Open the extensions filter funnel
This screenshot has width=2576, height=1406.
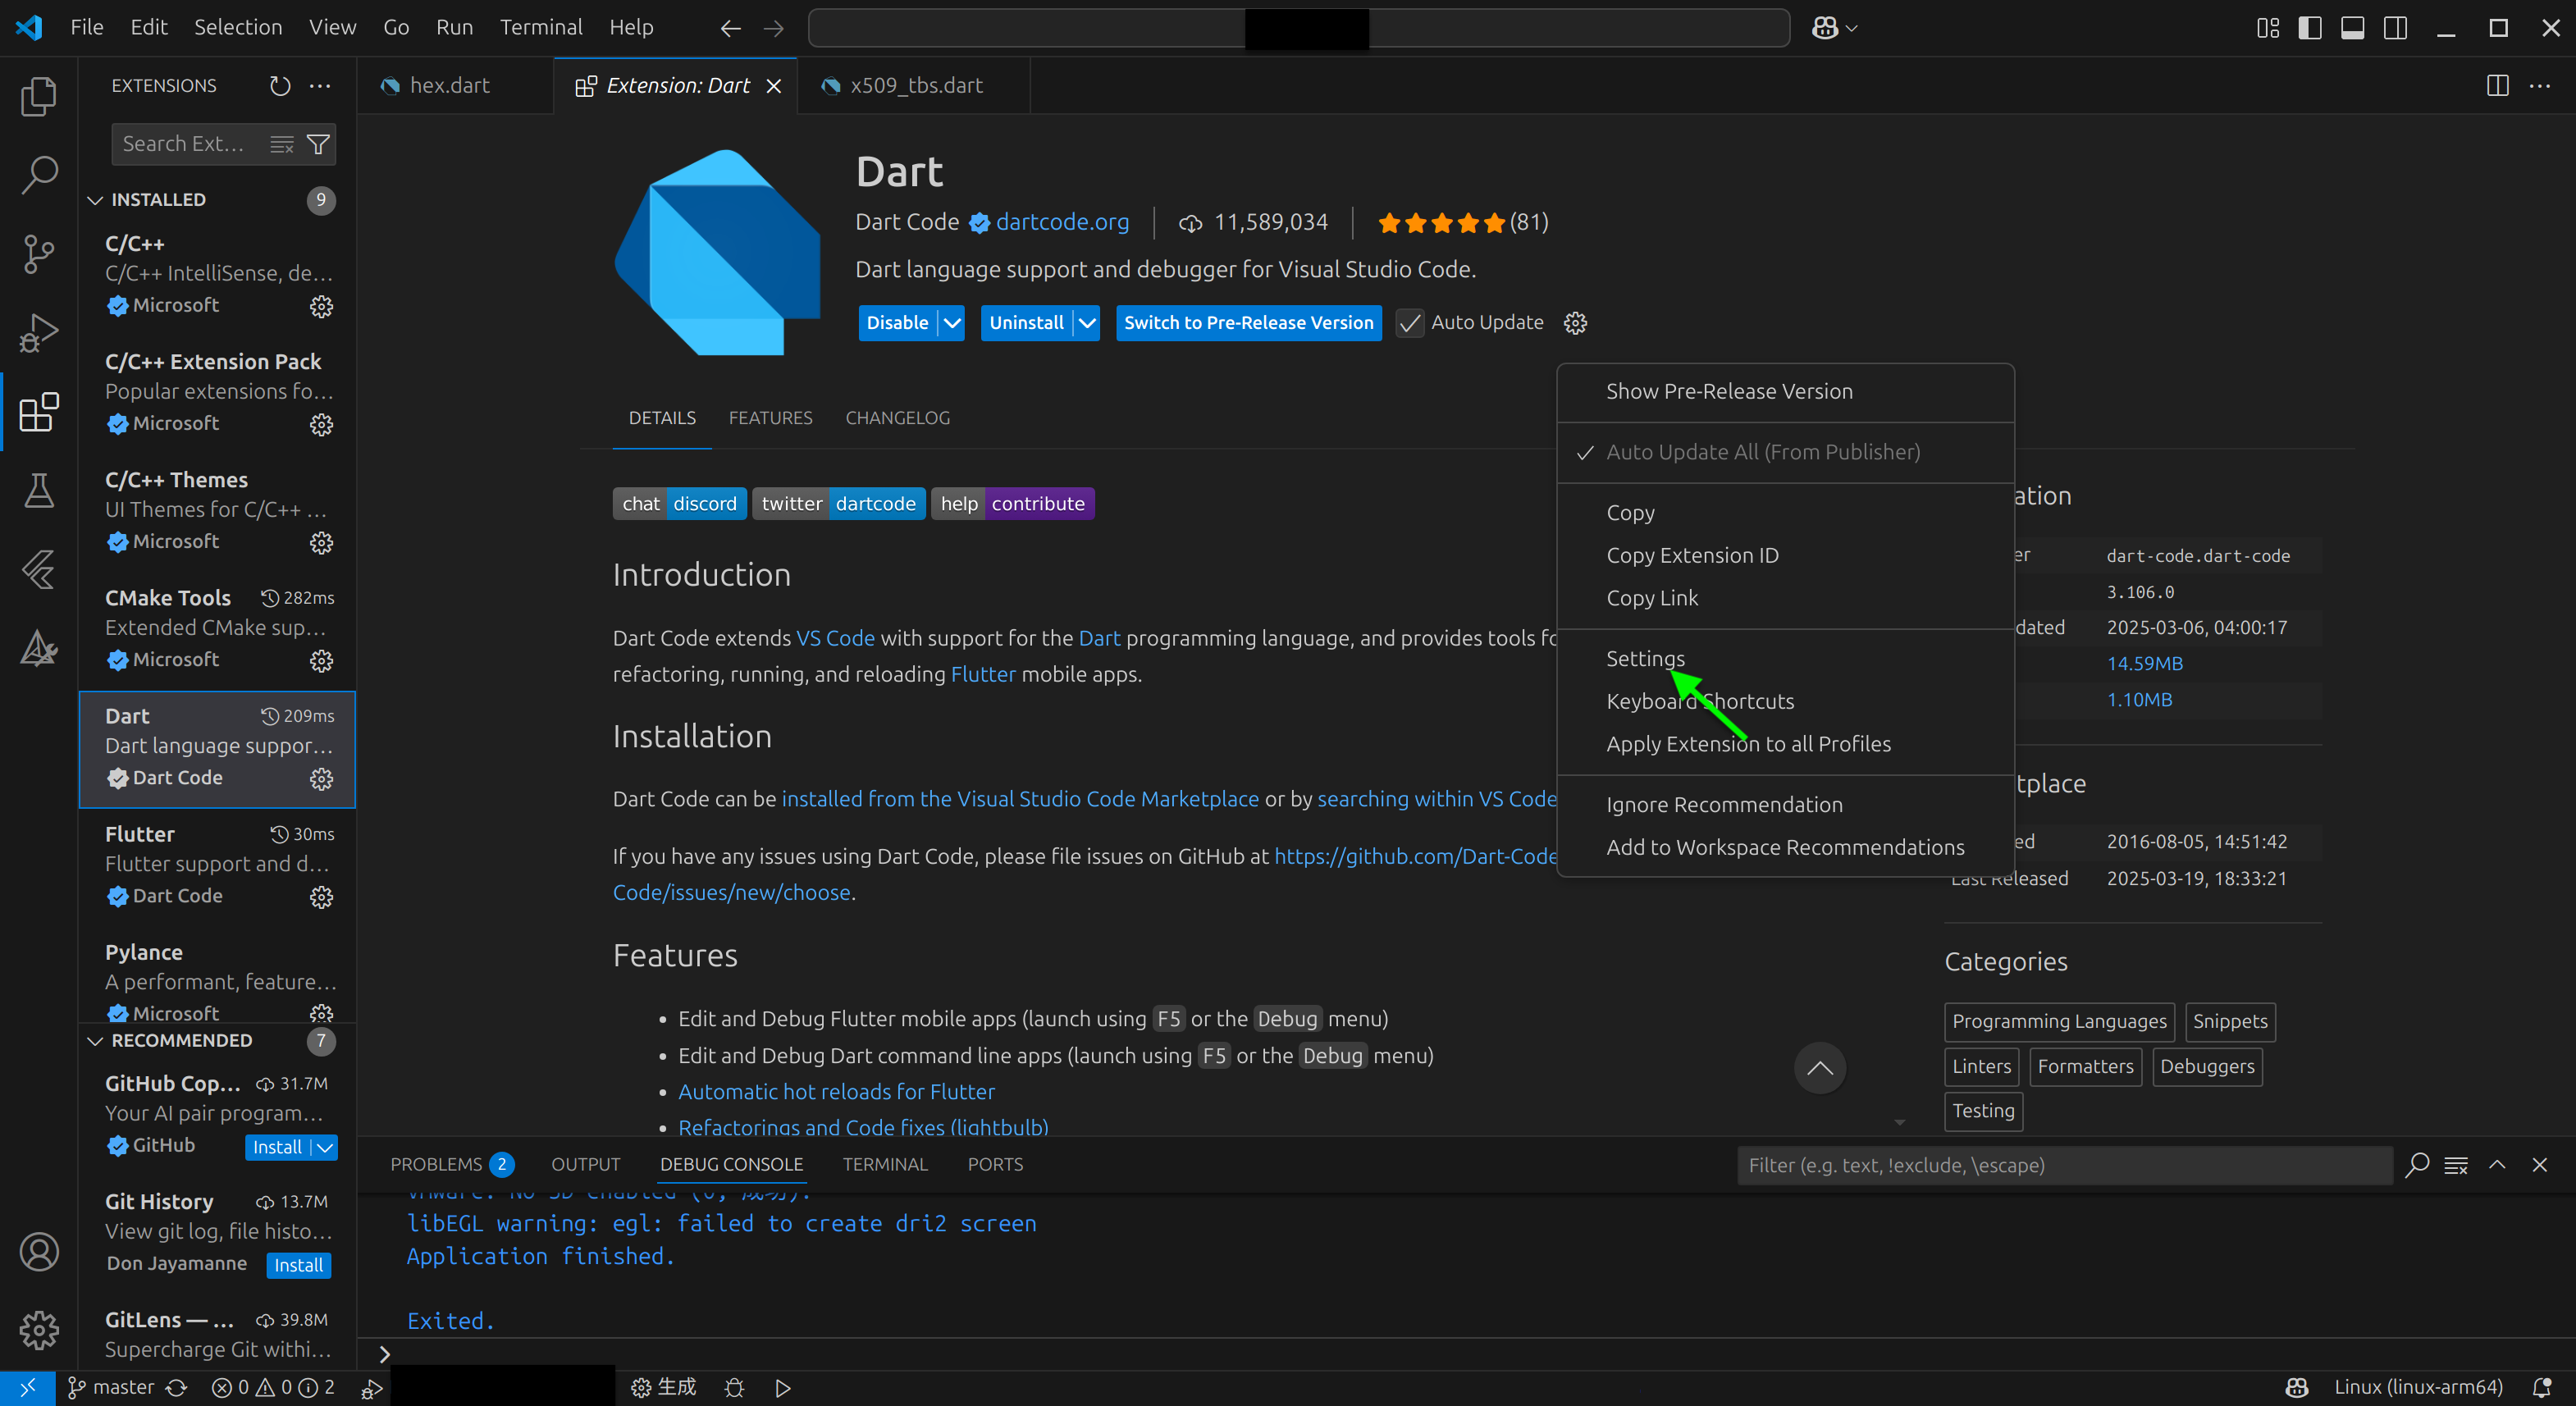tap(318, 145)
